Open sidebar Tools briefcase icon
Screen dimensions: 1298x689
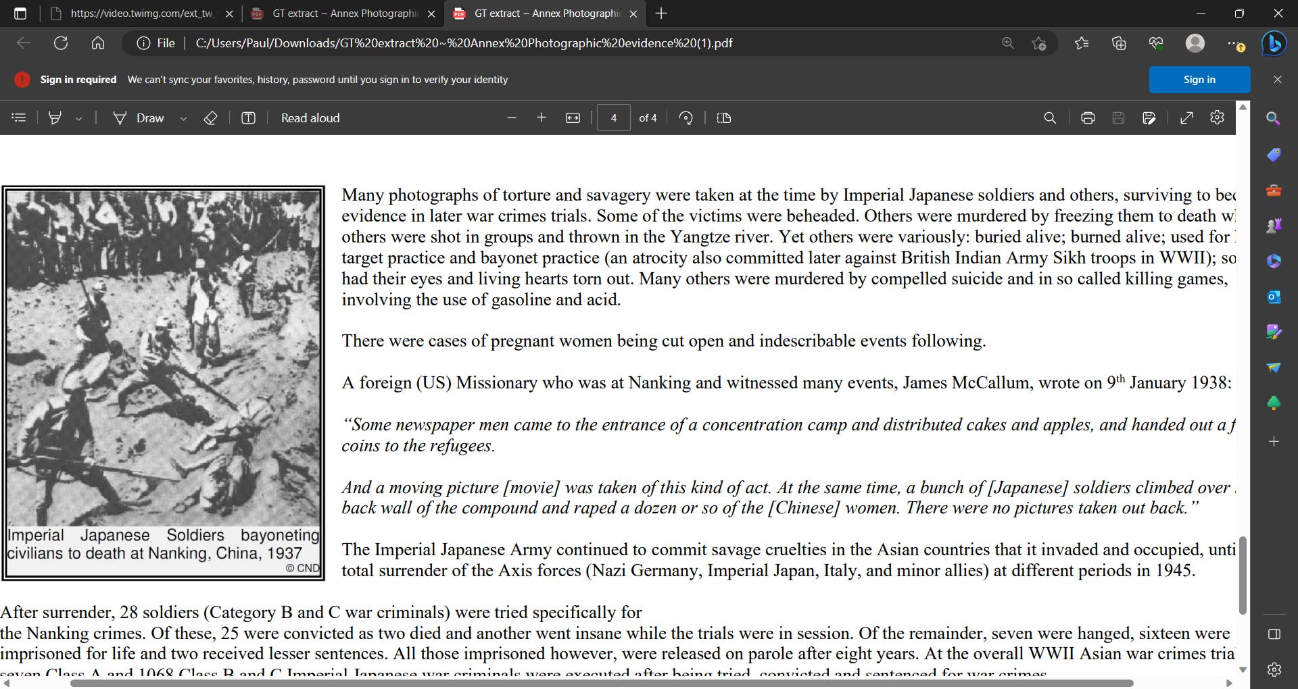(1274, 190)
